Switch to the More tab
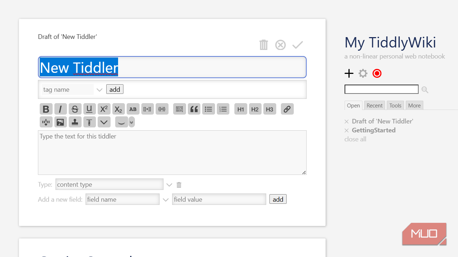Screen dimensions: 458x257 pyautogui.click(x=414, y=105)
